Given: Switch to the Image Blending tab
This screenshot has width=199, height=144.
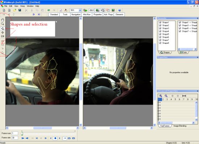Looking at the screenshot, I should point(180,126).
